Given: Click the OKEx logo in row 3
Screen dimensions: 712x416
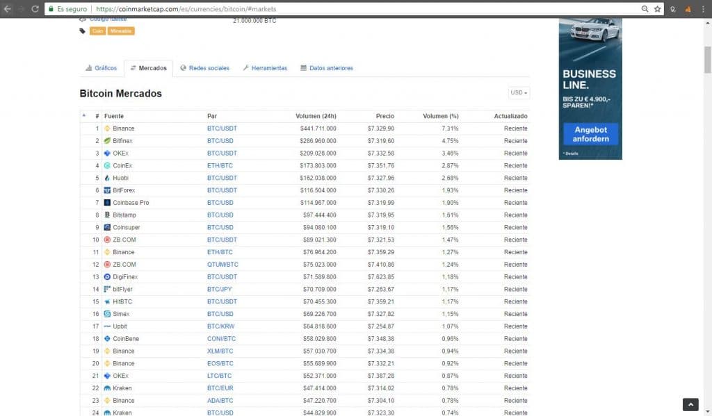Looking at the screenshot, I should click(x=107, y=153).
